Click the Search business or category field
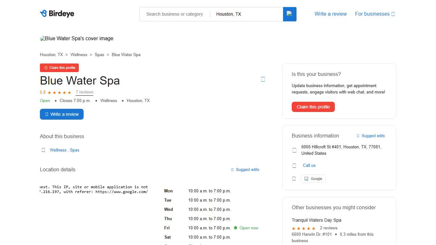The width and height of the screenshot is (436, 245). pos(174,14)
